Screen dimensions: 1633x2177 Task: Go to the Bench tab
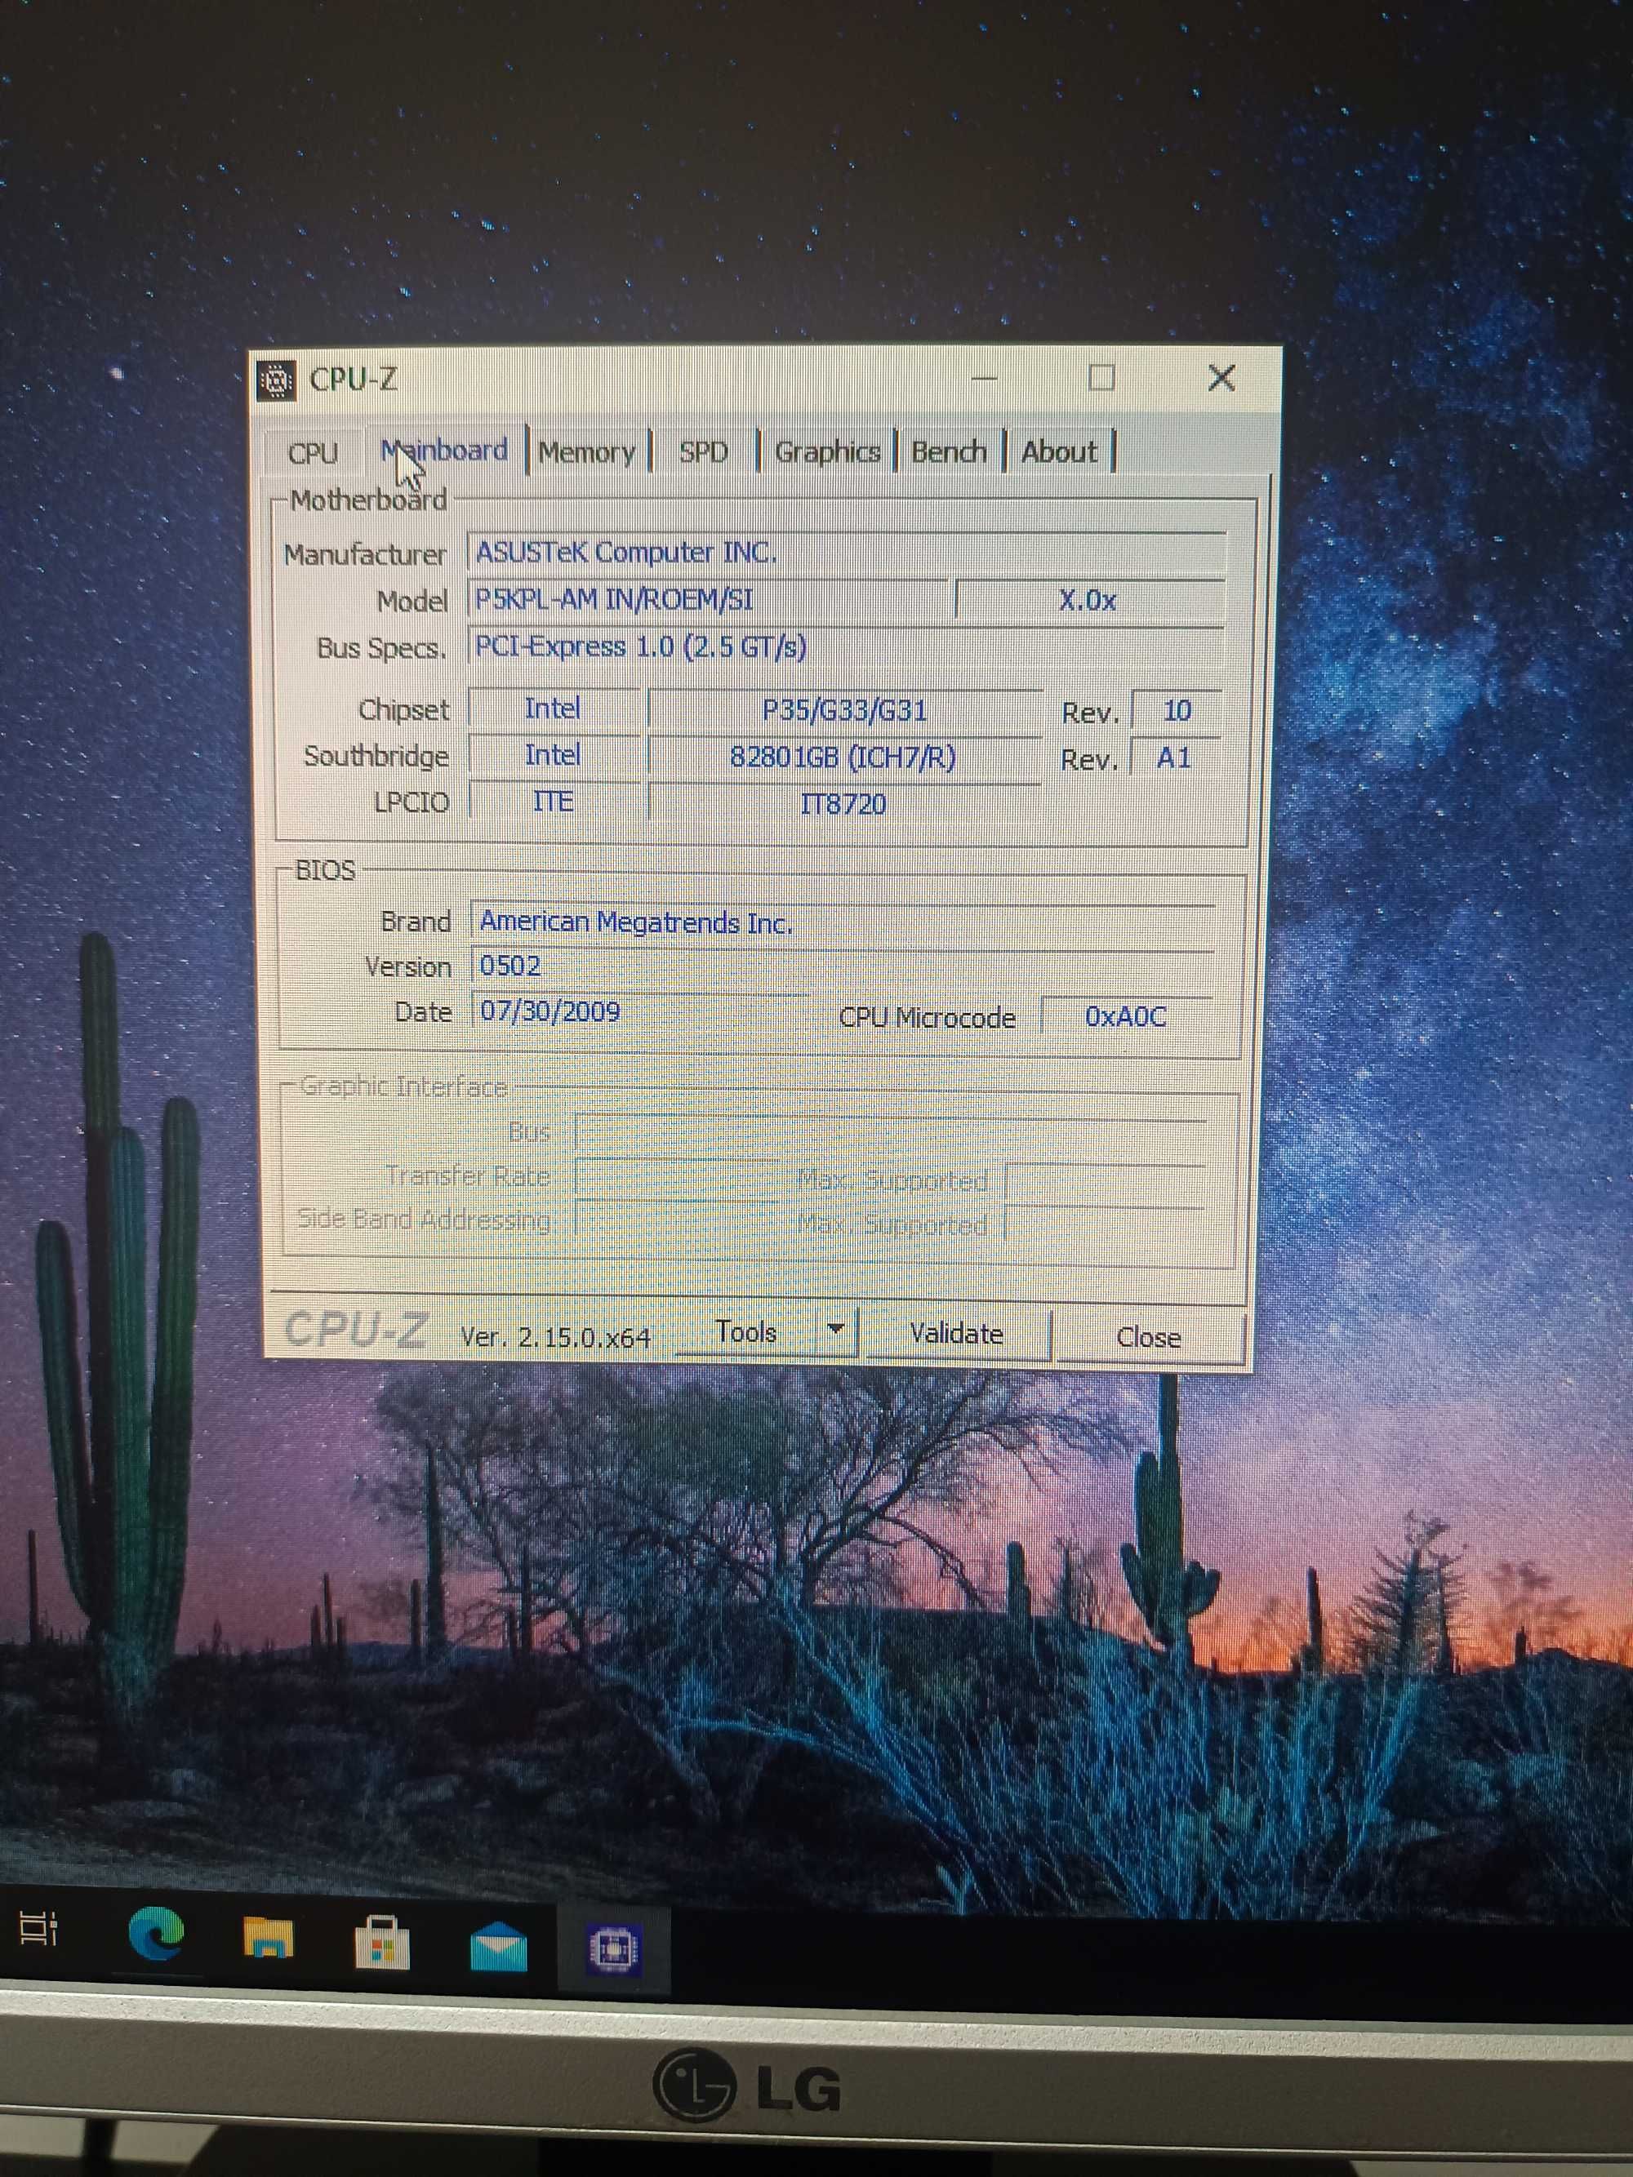[949, 451]
